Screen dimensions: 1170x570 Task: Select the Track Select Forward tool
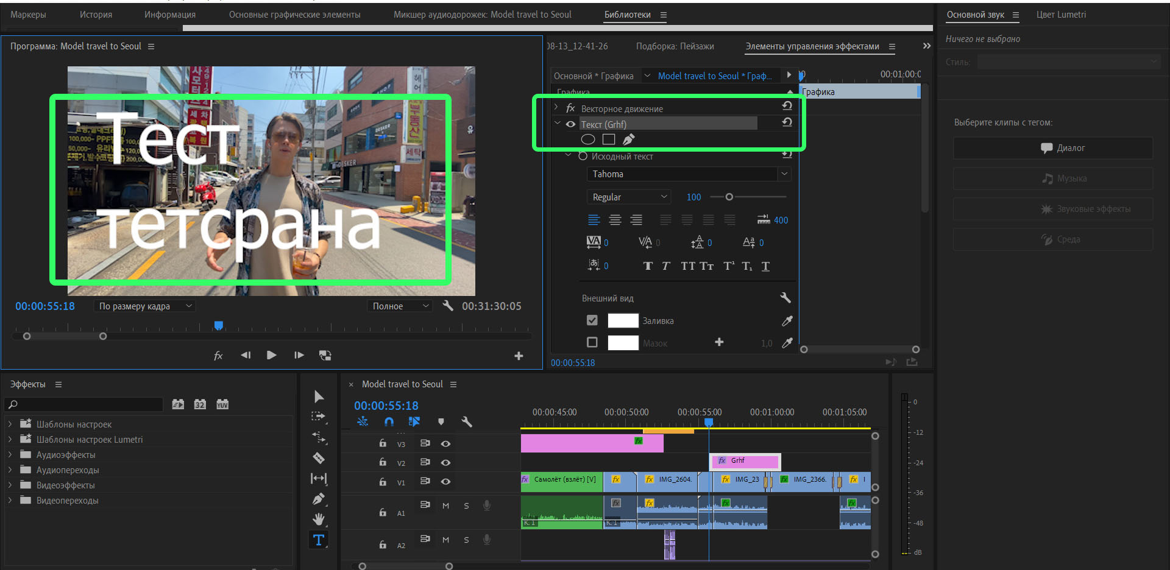(x=319, y=417)
